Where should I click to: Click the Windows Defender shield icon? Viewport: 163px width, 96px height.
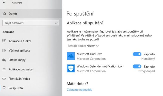point(71,68)
